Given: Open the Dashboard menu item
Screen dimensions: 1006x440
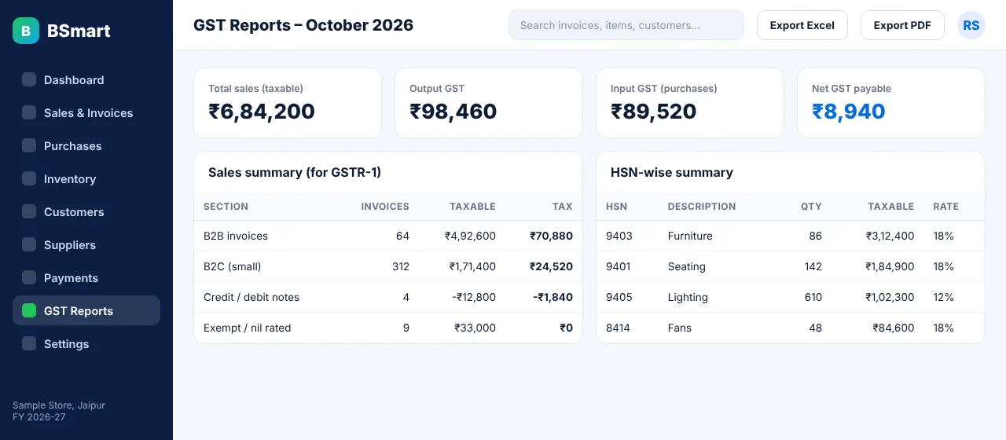Looking at the screenshot, I should (86, 80).
